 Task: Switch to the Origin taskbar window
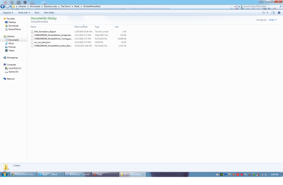[x=105, y=174]
